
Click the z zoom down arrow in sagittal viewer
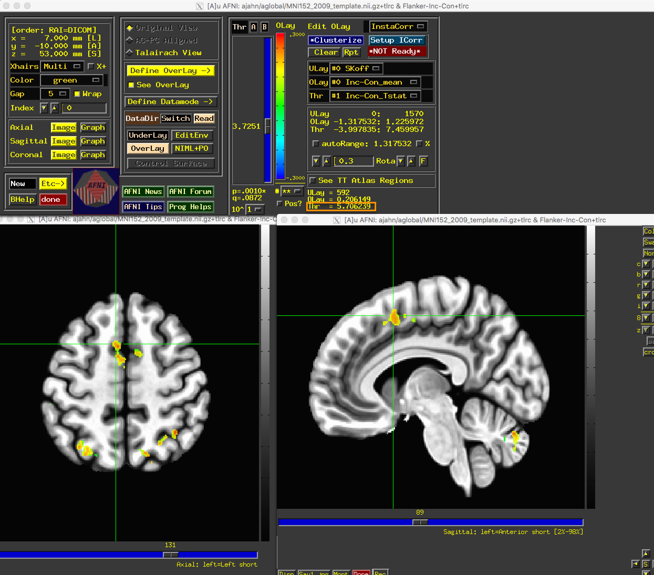pos(646,330)
